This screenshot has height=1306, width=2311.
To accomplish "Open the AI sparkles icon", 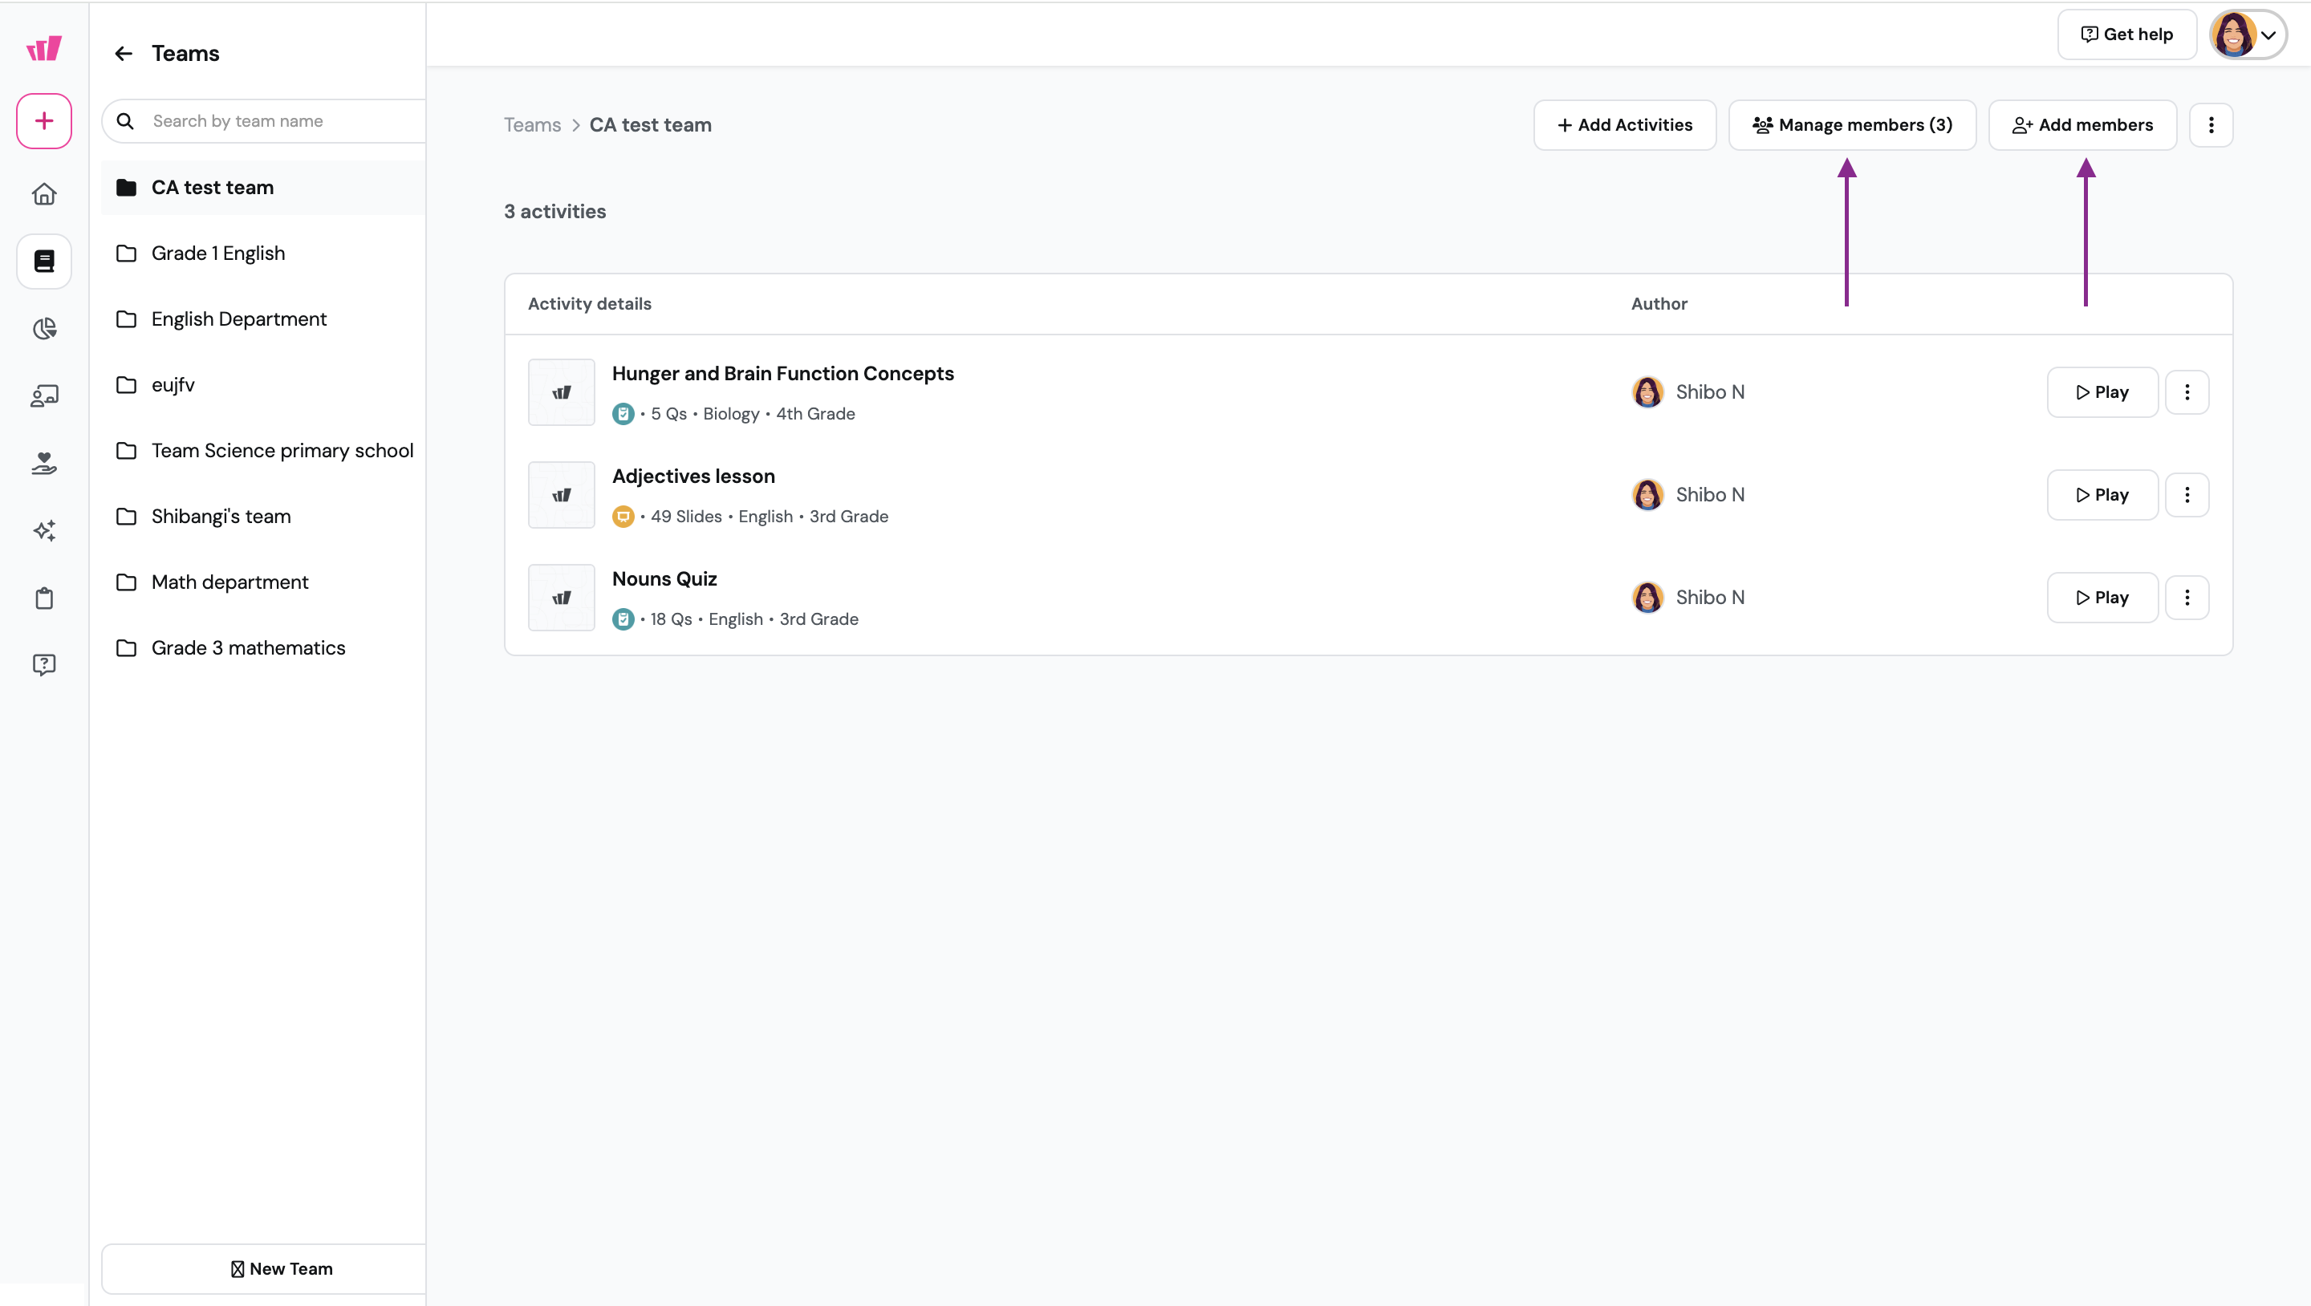I will [x=44, y=530].
